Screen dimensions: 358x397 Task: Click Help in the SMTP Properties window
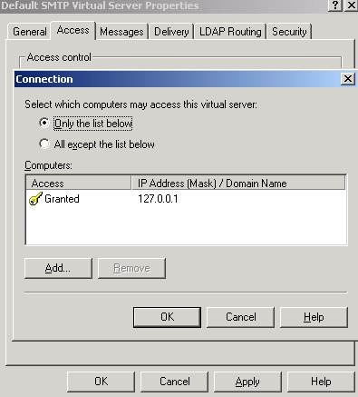(x=321, y=382)
